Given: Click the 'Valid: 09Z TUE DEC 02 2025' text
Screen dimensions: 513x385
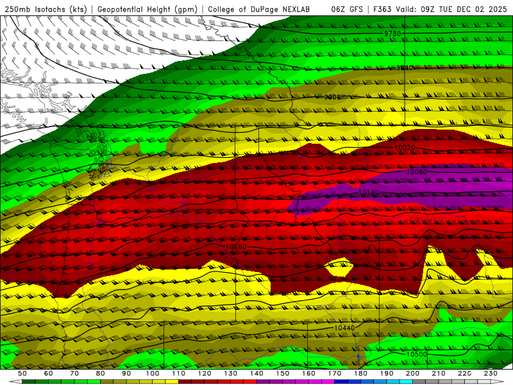Looking at the screenshot, I should (x=453, y=10).
